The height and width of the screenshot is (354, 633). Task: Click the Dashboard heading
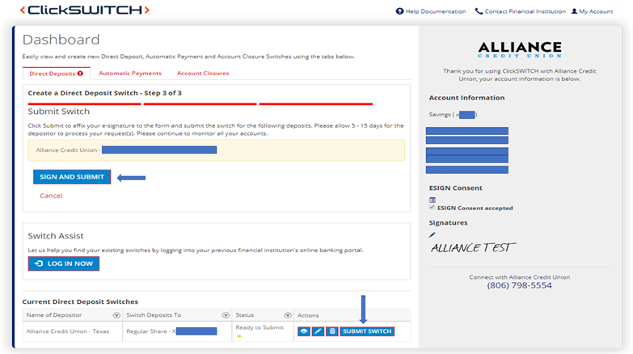61,40
